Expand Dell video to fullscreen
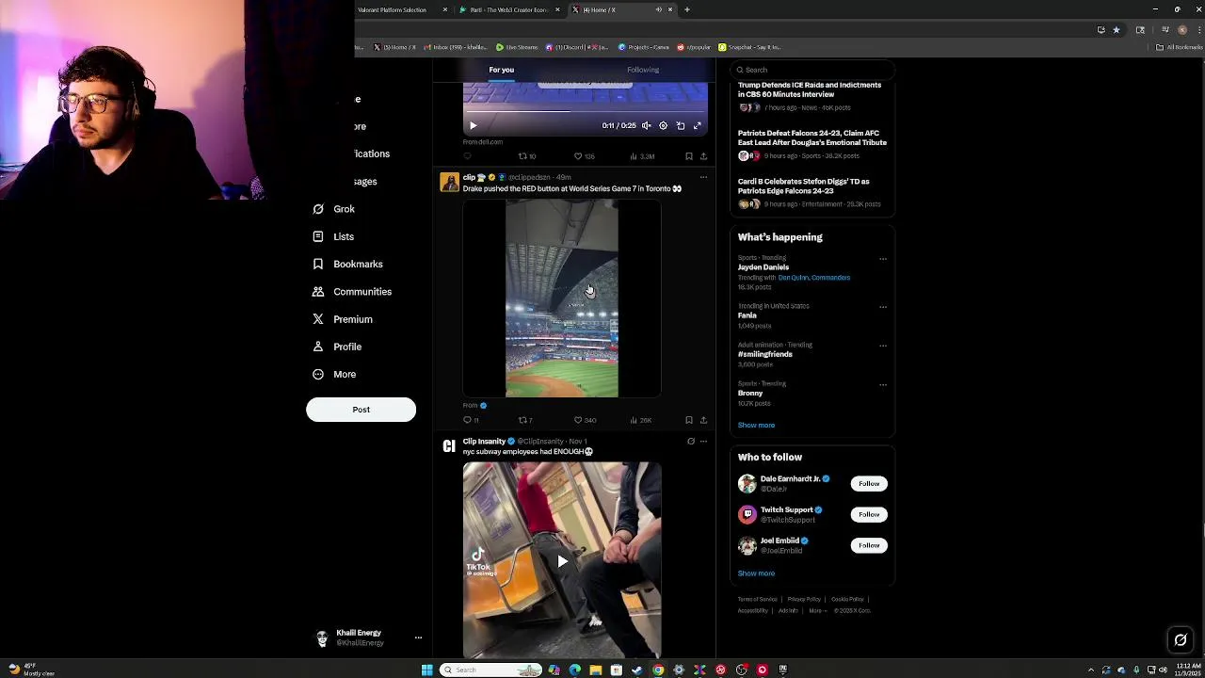Image resolution: width=1205 pixels, height=678 pixels. [x=698, y=125]
